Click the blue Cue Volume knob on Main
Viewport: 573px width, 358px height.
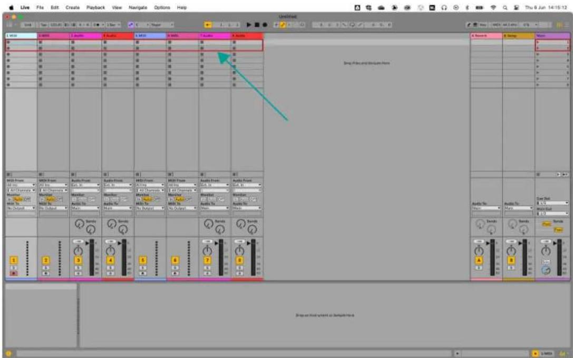546,270
